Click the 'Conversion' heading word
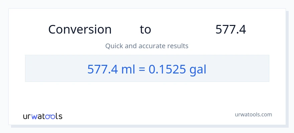Image resolution: width=294 pixels, height=133 pixels. (x=80, y=30)
